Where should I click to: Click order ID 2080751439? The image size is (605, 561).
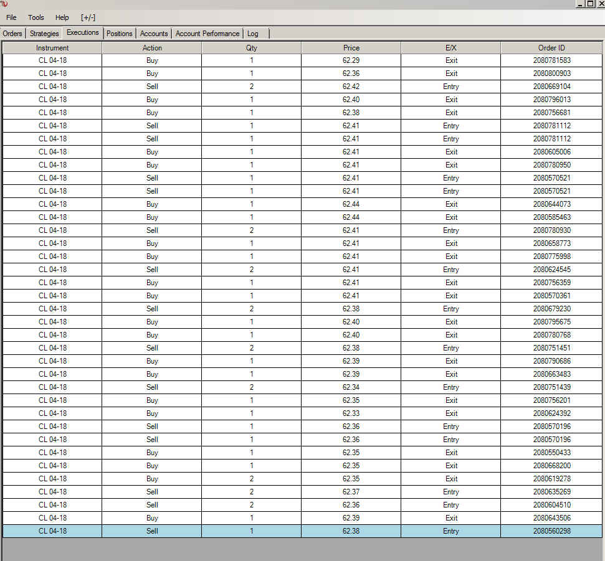point(552,387)
